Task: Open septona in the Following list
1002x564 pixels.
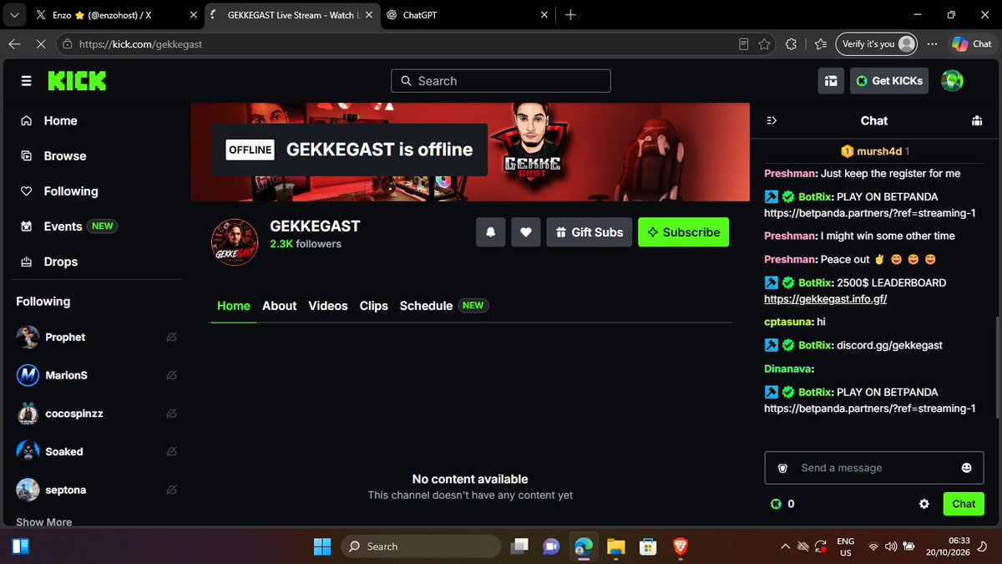Action: pos(66,490)
